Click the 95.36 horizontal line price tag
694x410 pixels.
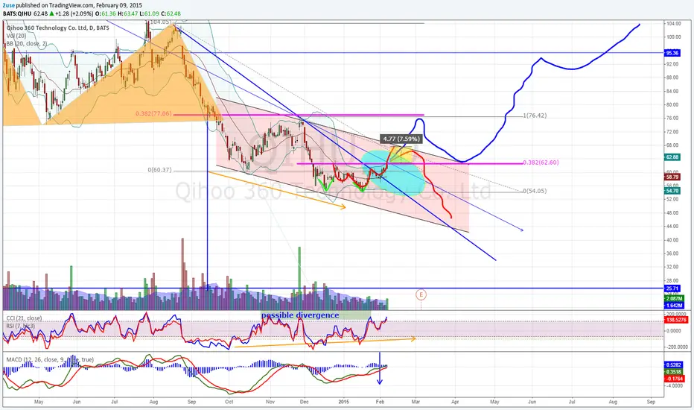point(672,53)
